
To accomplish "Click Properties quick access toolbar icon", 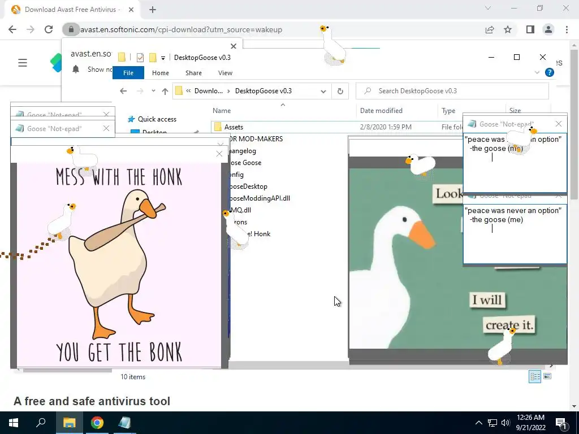I will [140, 57].
